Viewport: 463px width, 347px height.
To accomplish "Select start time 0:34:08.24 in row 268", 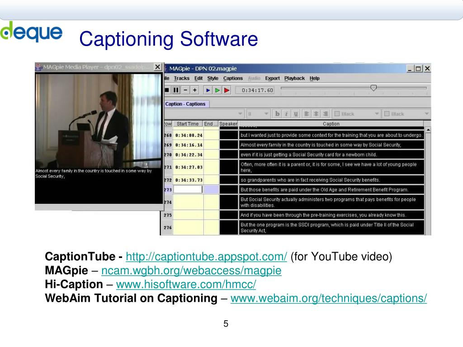I will [x=189, y=135].
